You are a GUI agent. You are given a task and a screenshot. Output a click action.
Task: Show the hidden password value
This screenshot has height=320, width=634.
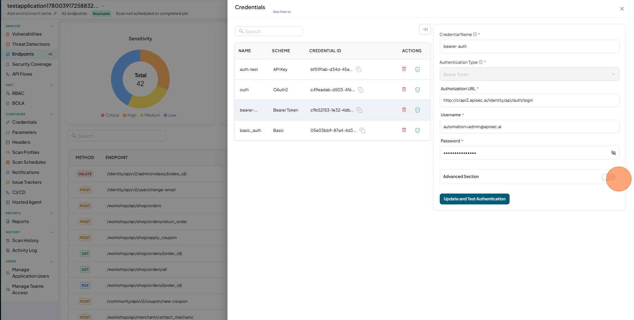pos(613,153)
